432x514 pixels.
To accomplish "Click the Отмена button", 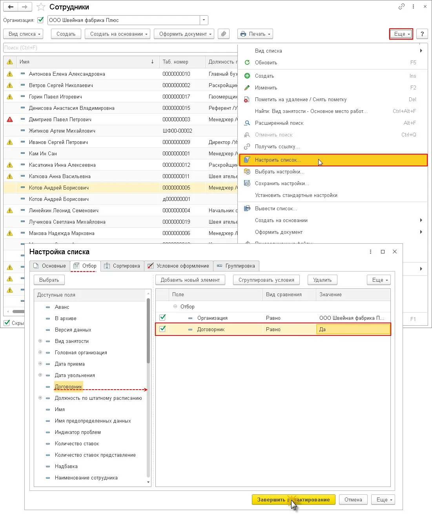I will click(x=353, y=499).
